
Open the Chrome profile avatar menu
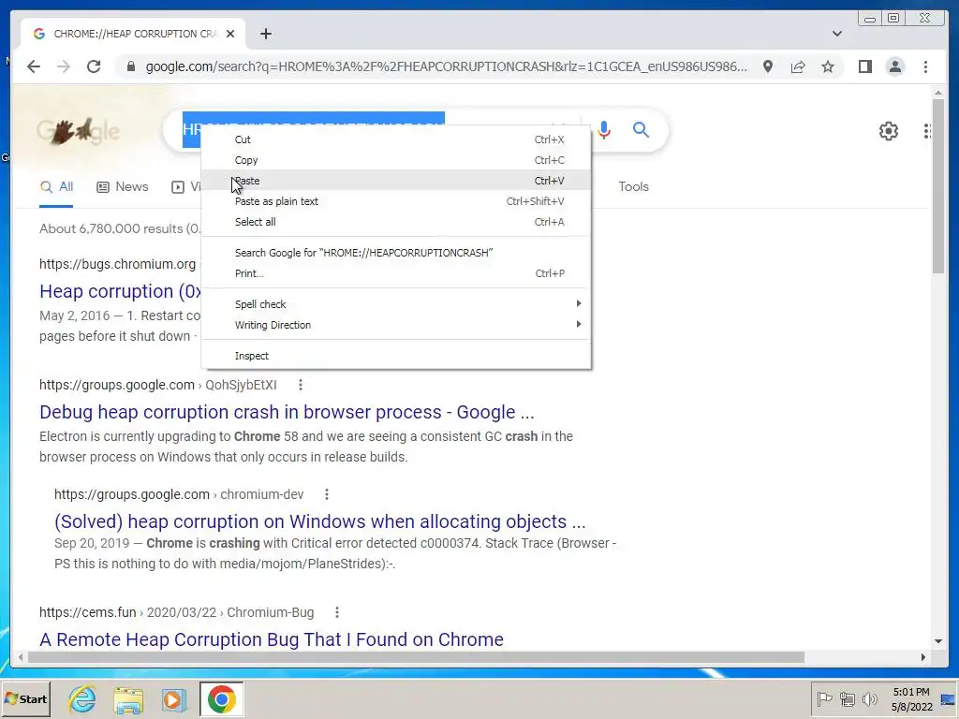pyautogui.click(x=894, y=66)
